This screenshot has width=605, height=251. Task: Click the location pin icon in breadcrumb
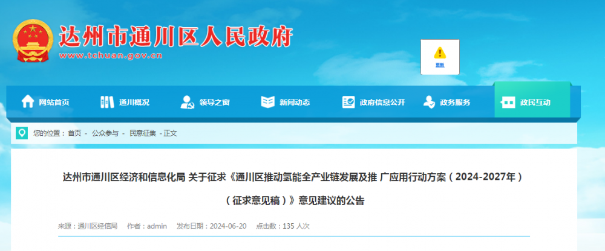pyautogui.click(x=22, y=133)
